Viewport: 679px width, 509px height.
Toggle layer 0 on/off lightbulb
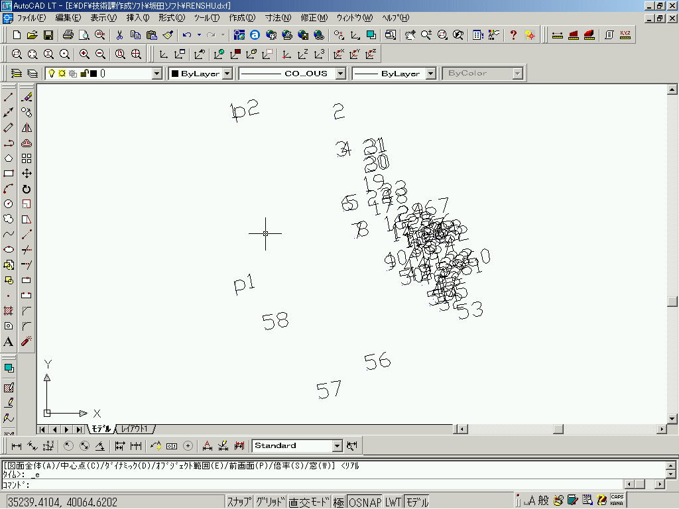[x=52, y=74]
